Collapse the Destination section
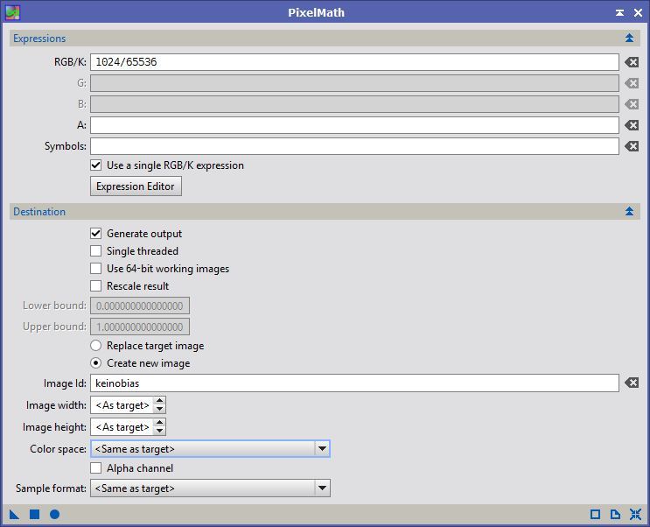650x527 pixels. pyautogui.click(x=629, y=212)
